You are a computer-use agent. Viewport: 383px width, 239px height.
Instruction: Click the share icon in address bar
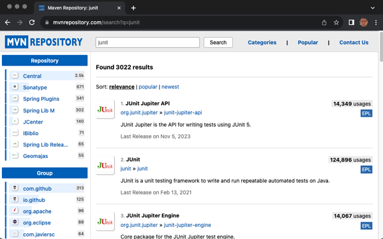coord(324,22)
